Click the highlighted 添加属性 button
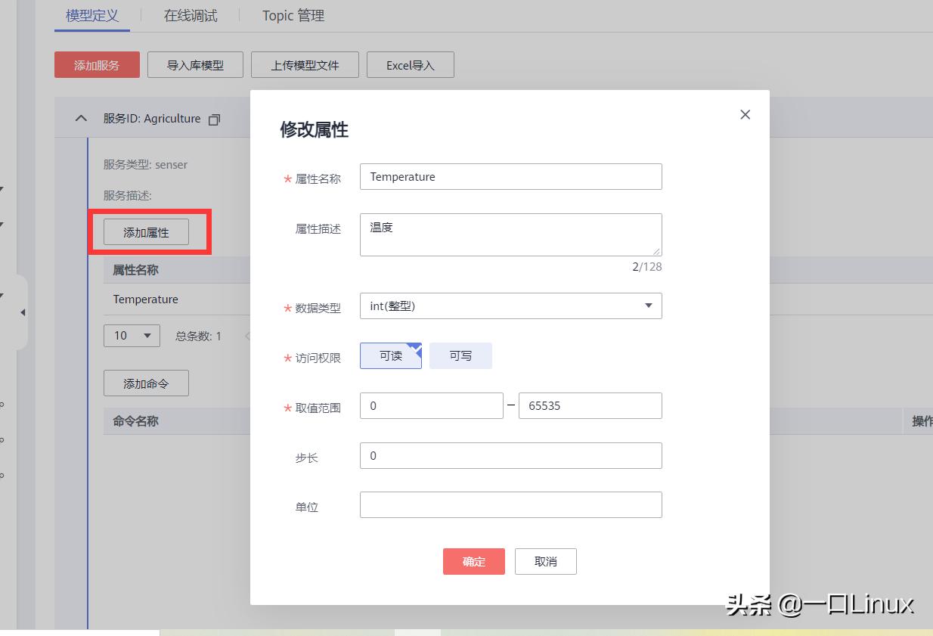This screenshot has width=933, height=636. (146, 231)
